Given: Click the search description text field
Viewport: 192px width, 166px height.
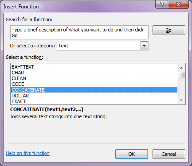Looking at the screenshot, I should tap(79, 32).
